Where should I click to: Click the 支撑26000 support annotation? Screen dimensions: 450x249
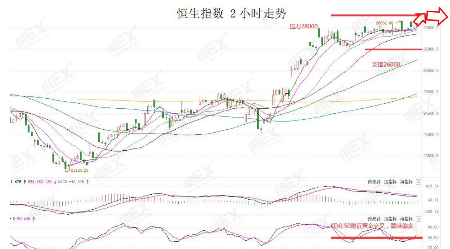386,65
